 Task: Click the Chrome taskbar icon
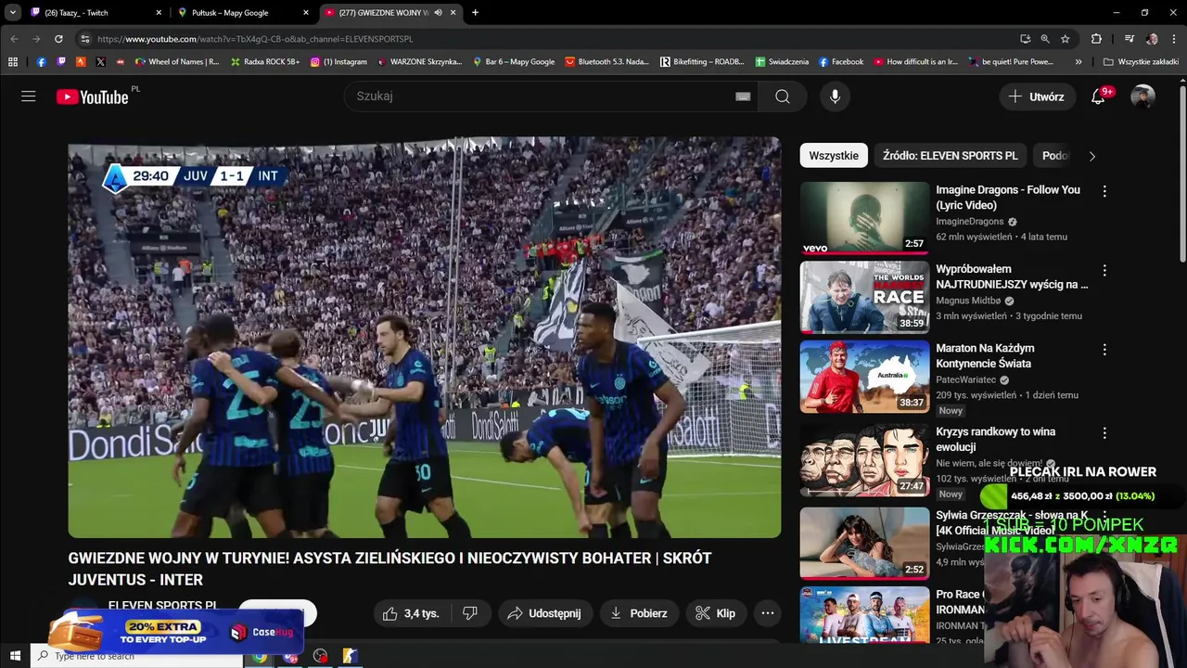coord(260,656)
